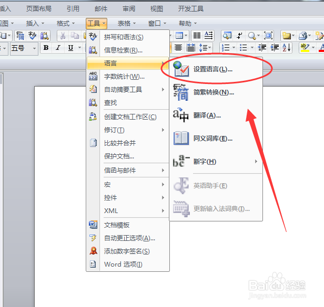Expand the 宏 submenu
Screen dimensions: 324x307
click(128, 184)
